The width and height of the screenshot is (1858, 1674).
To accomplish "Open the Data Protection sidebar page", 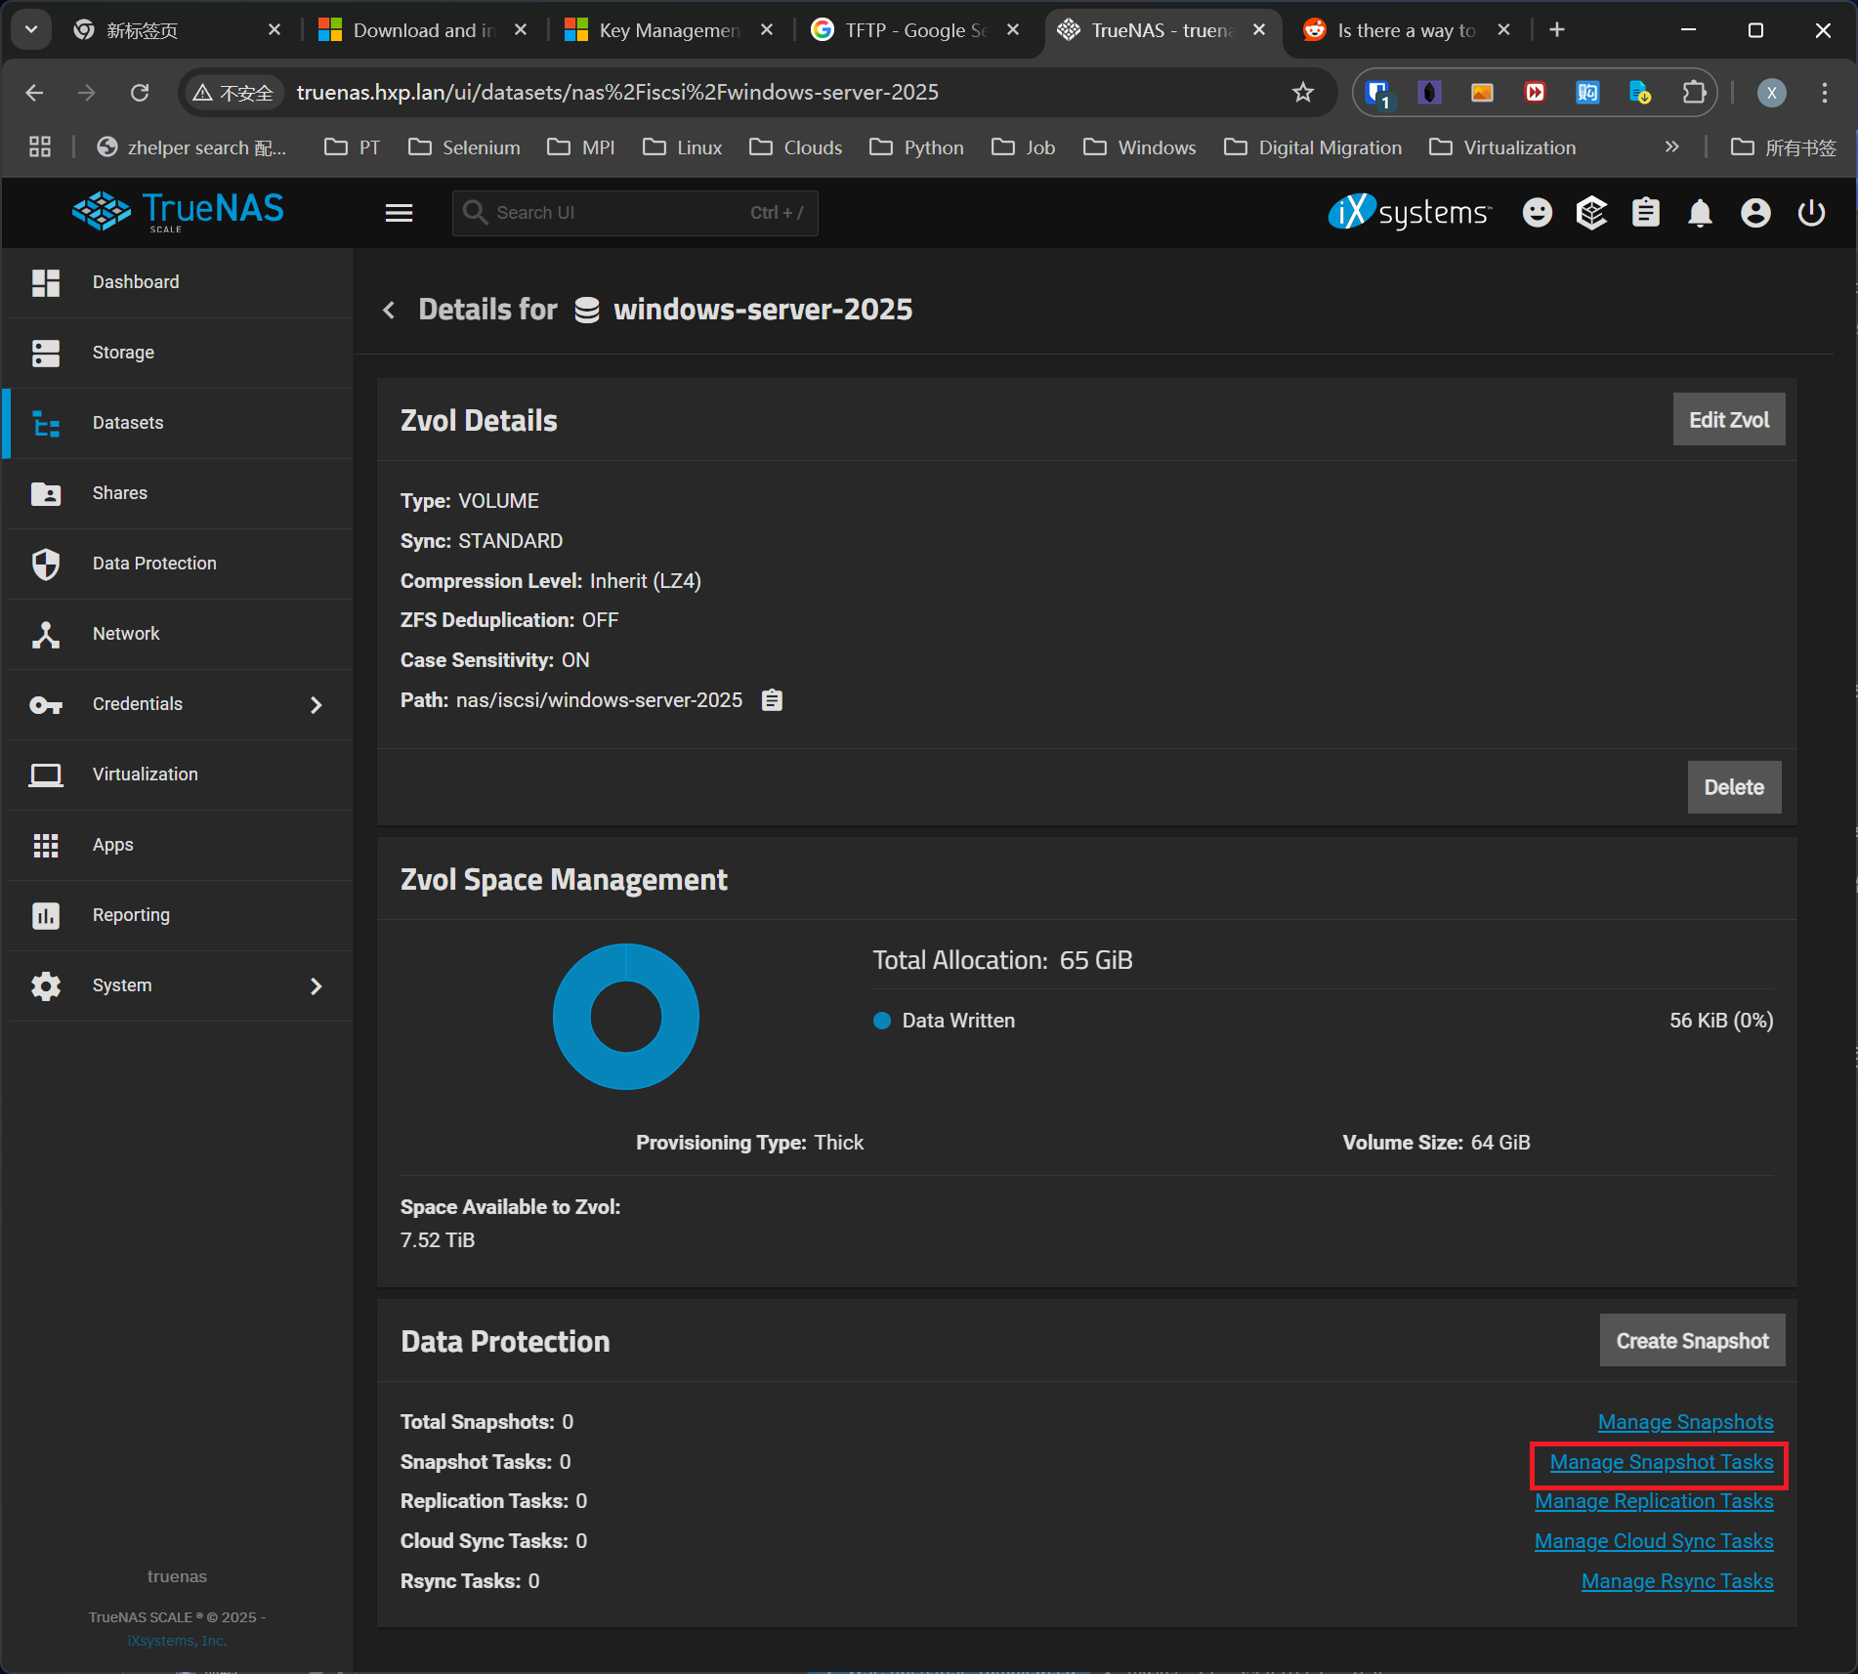I will click(x=154, y=564).
